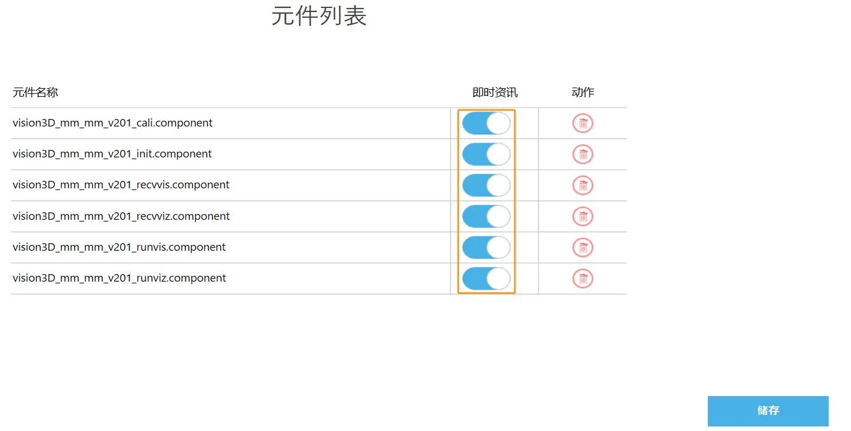Switch off v201_recvviz.component real-time info
851x431 pixels.
pyautogui.click(x=486, y=216)
